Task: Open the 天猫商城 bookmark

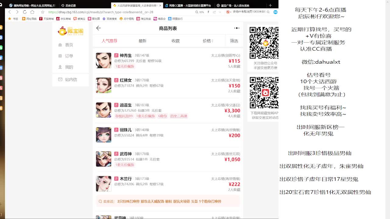Action: point(47,19)
